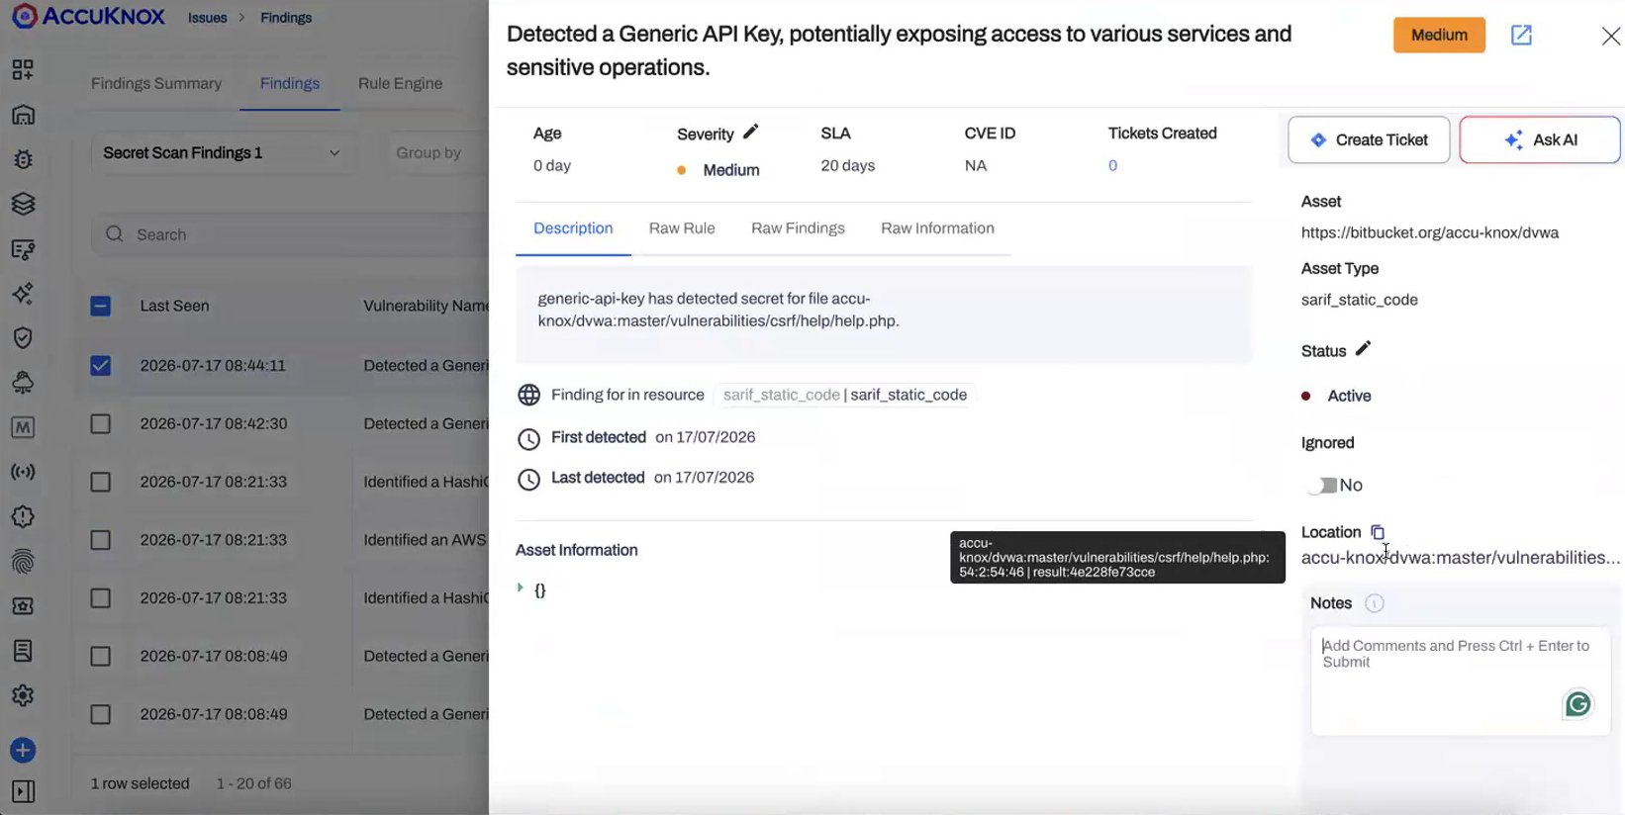Sort by Last Seen column header
This screenshot has width=1625, height=815.
click(x=174, y=306)
